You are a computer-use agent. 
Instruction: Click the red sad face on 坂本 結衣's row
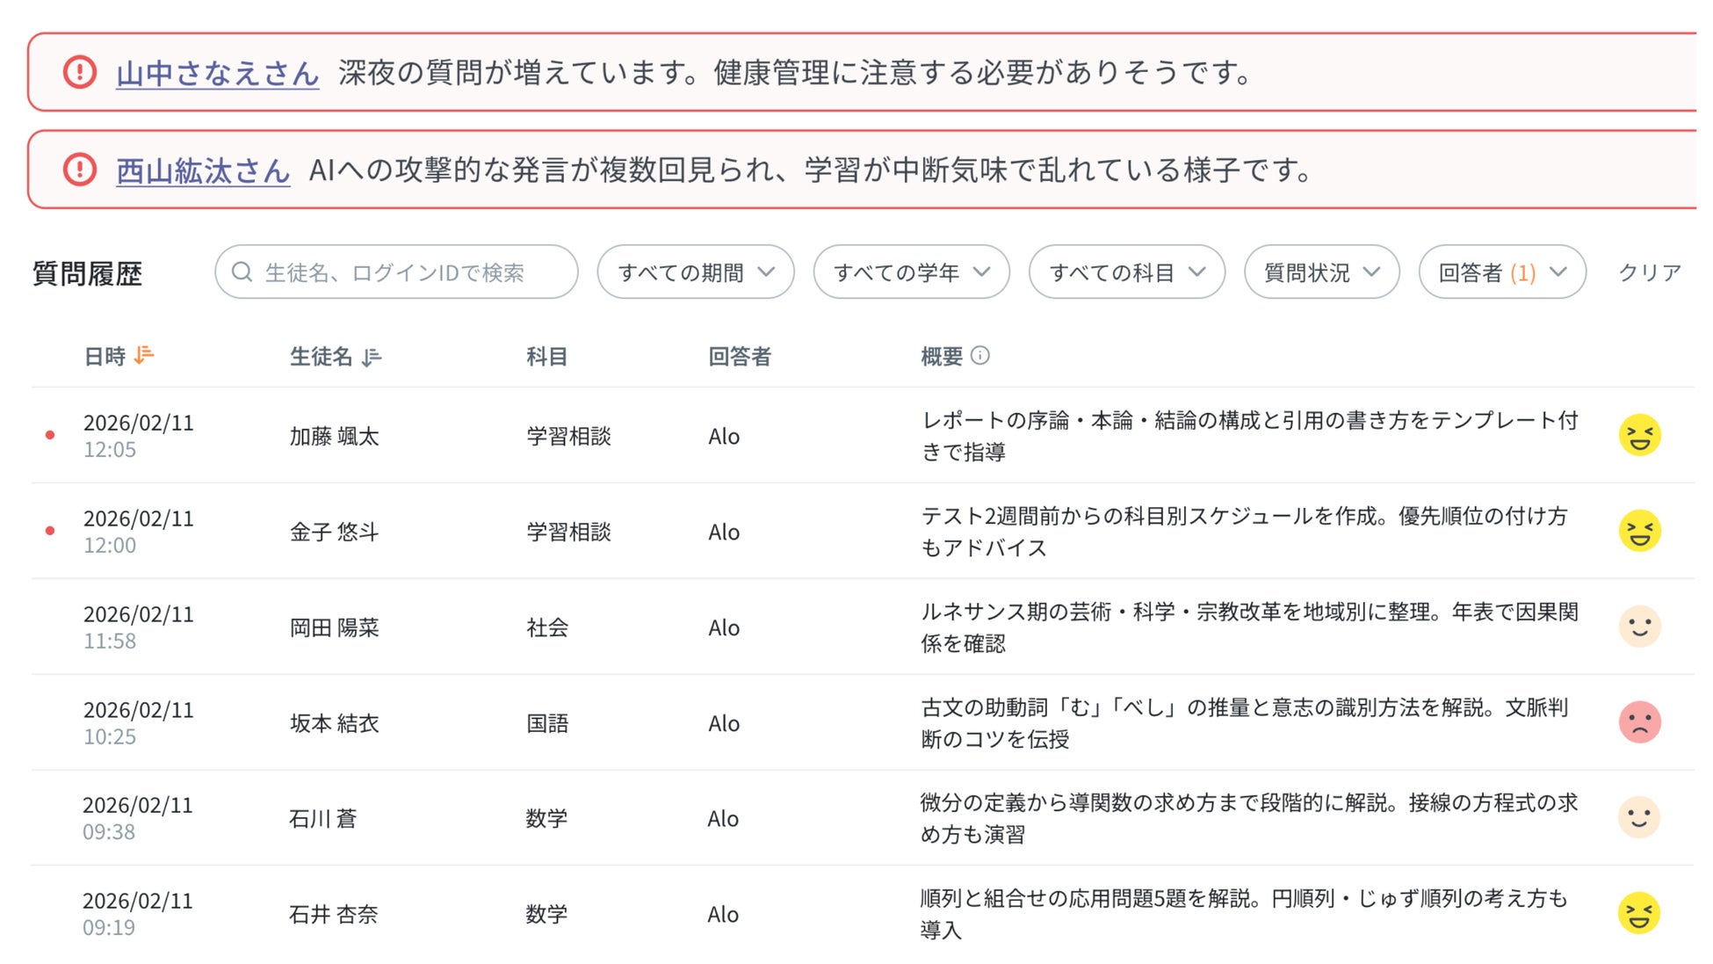(x=1639, y=722)
